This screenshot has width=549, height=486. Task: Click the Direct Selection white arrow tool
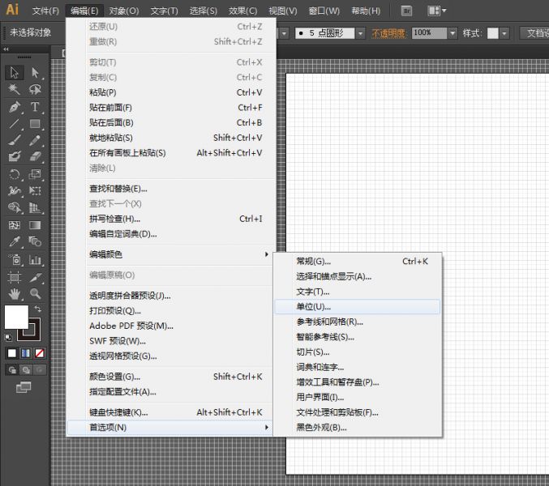click(35, 73)
